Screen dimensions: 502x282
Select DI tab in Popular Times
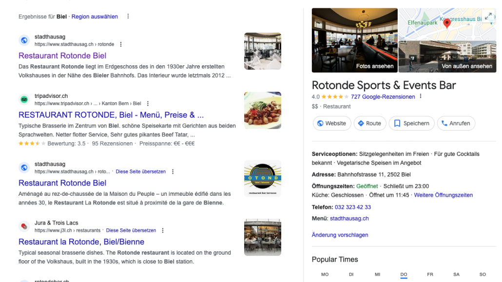(351, 275)
